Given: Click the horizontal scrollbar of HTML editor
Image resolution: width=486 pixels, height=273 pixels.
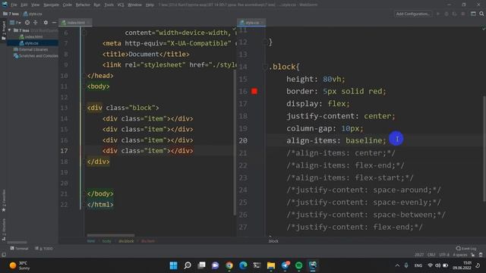Looking at the screenshot, I should pyautogui.click(x=111, y=235).
